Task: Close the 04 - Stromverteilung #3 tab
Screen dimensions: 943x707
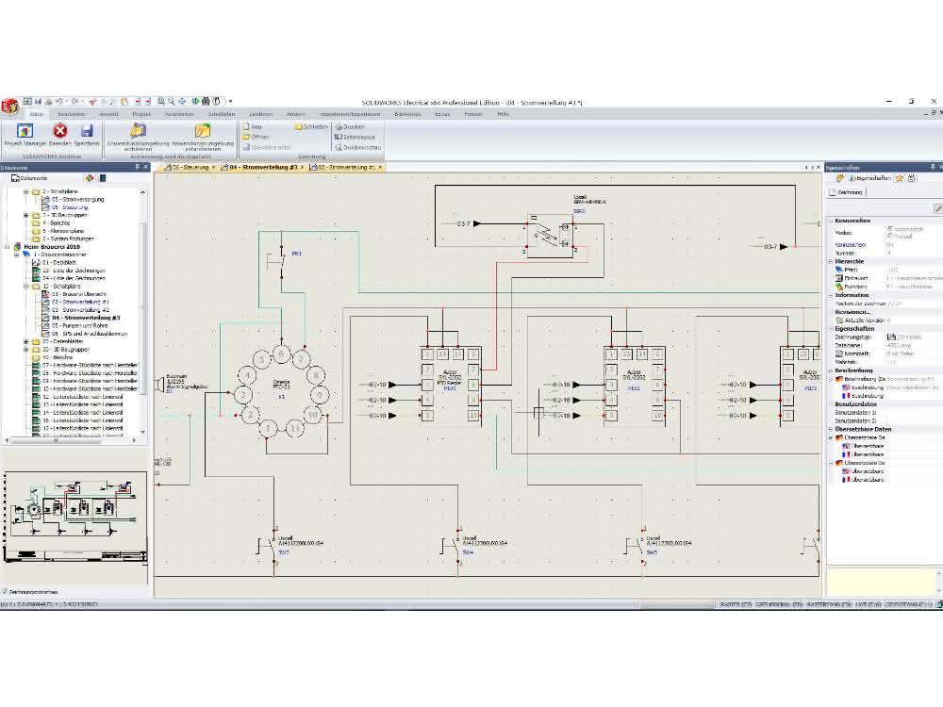Action: point(303,167)
